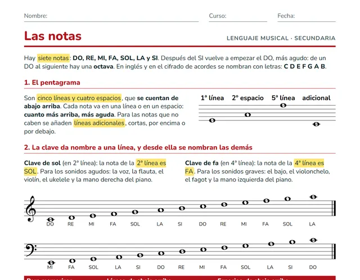360x280 pixels.
Task: Click the note above the SI label on the treble staff
Action: 182,208
